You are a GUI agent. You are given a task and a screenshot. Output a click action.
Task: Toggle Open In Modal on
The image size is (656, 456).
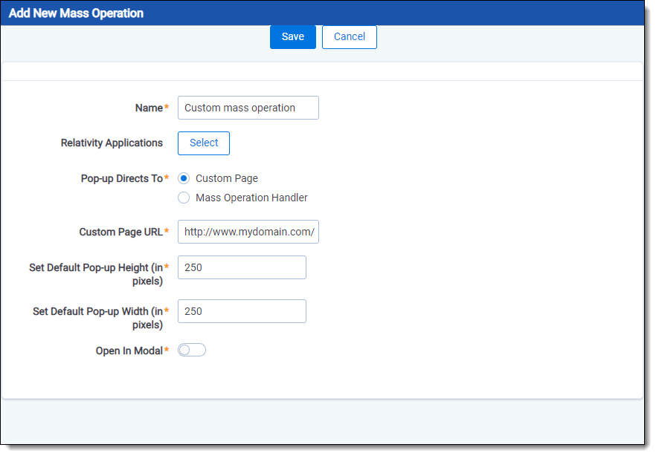tap(191, 349)
